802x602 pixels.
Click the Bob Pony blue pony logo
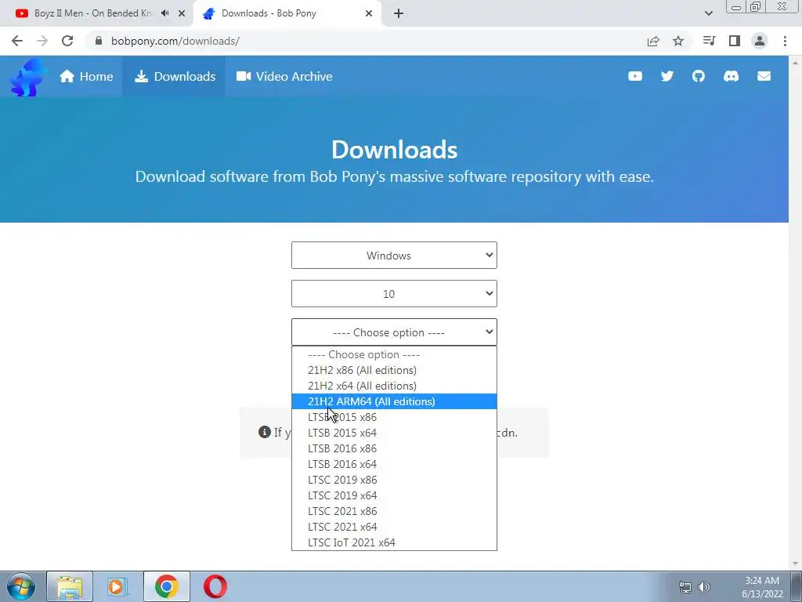click(x=29, y=78)
